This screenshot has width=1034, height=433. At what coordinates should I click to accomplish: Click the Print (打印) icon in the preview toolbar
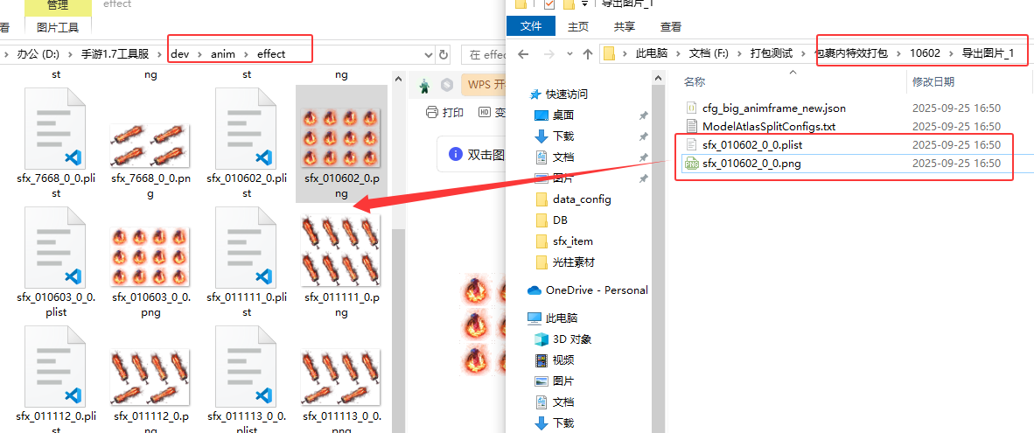431,113
